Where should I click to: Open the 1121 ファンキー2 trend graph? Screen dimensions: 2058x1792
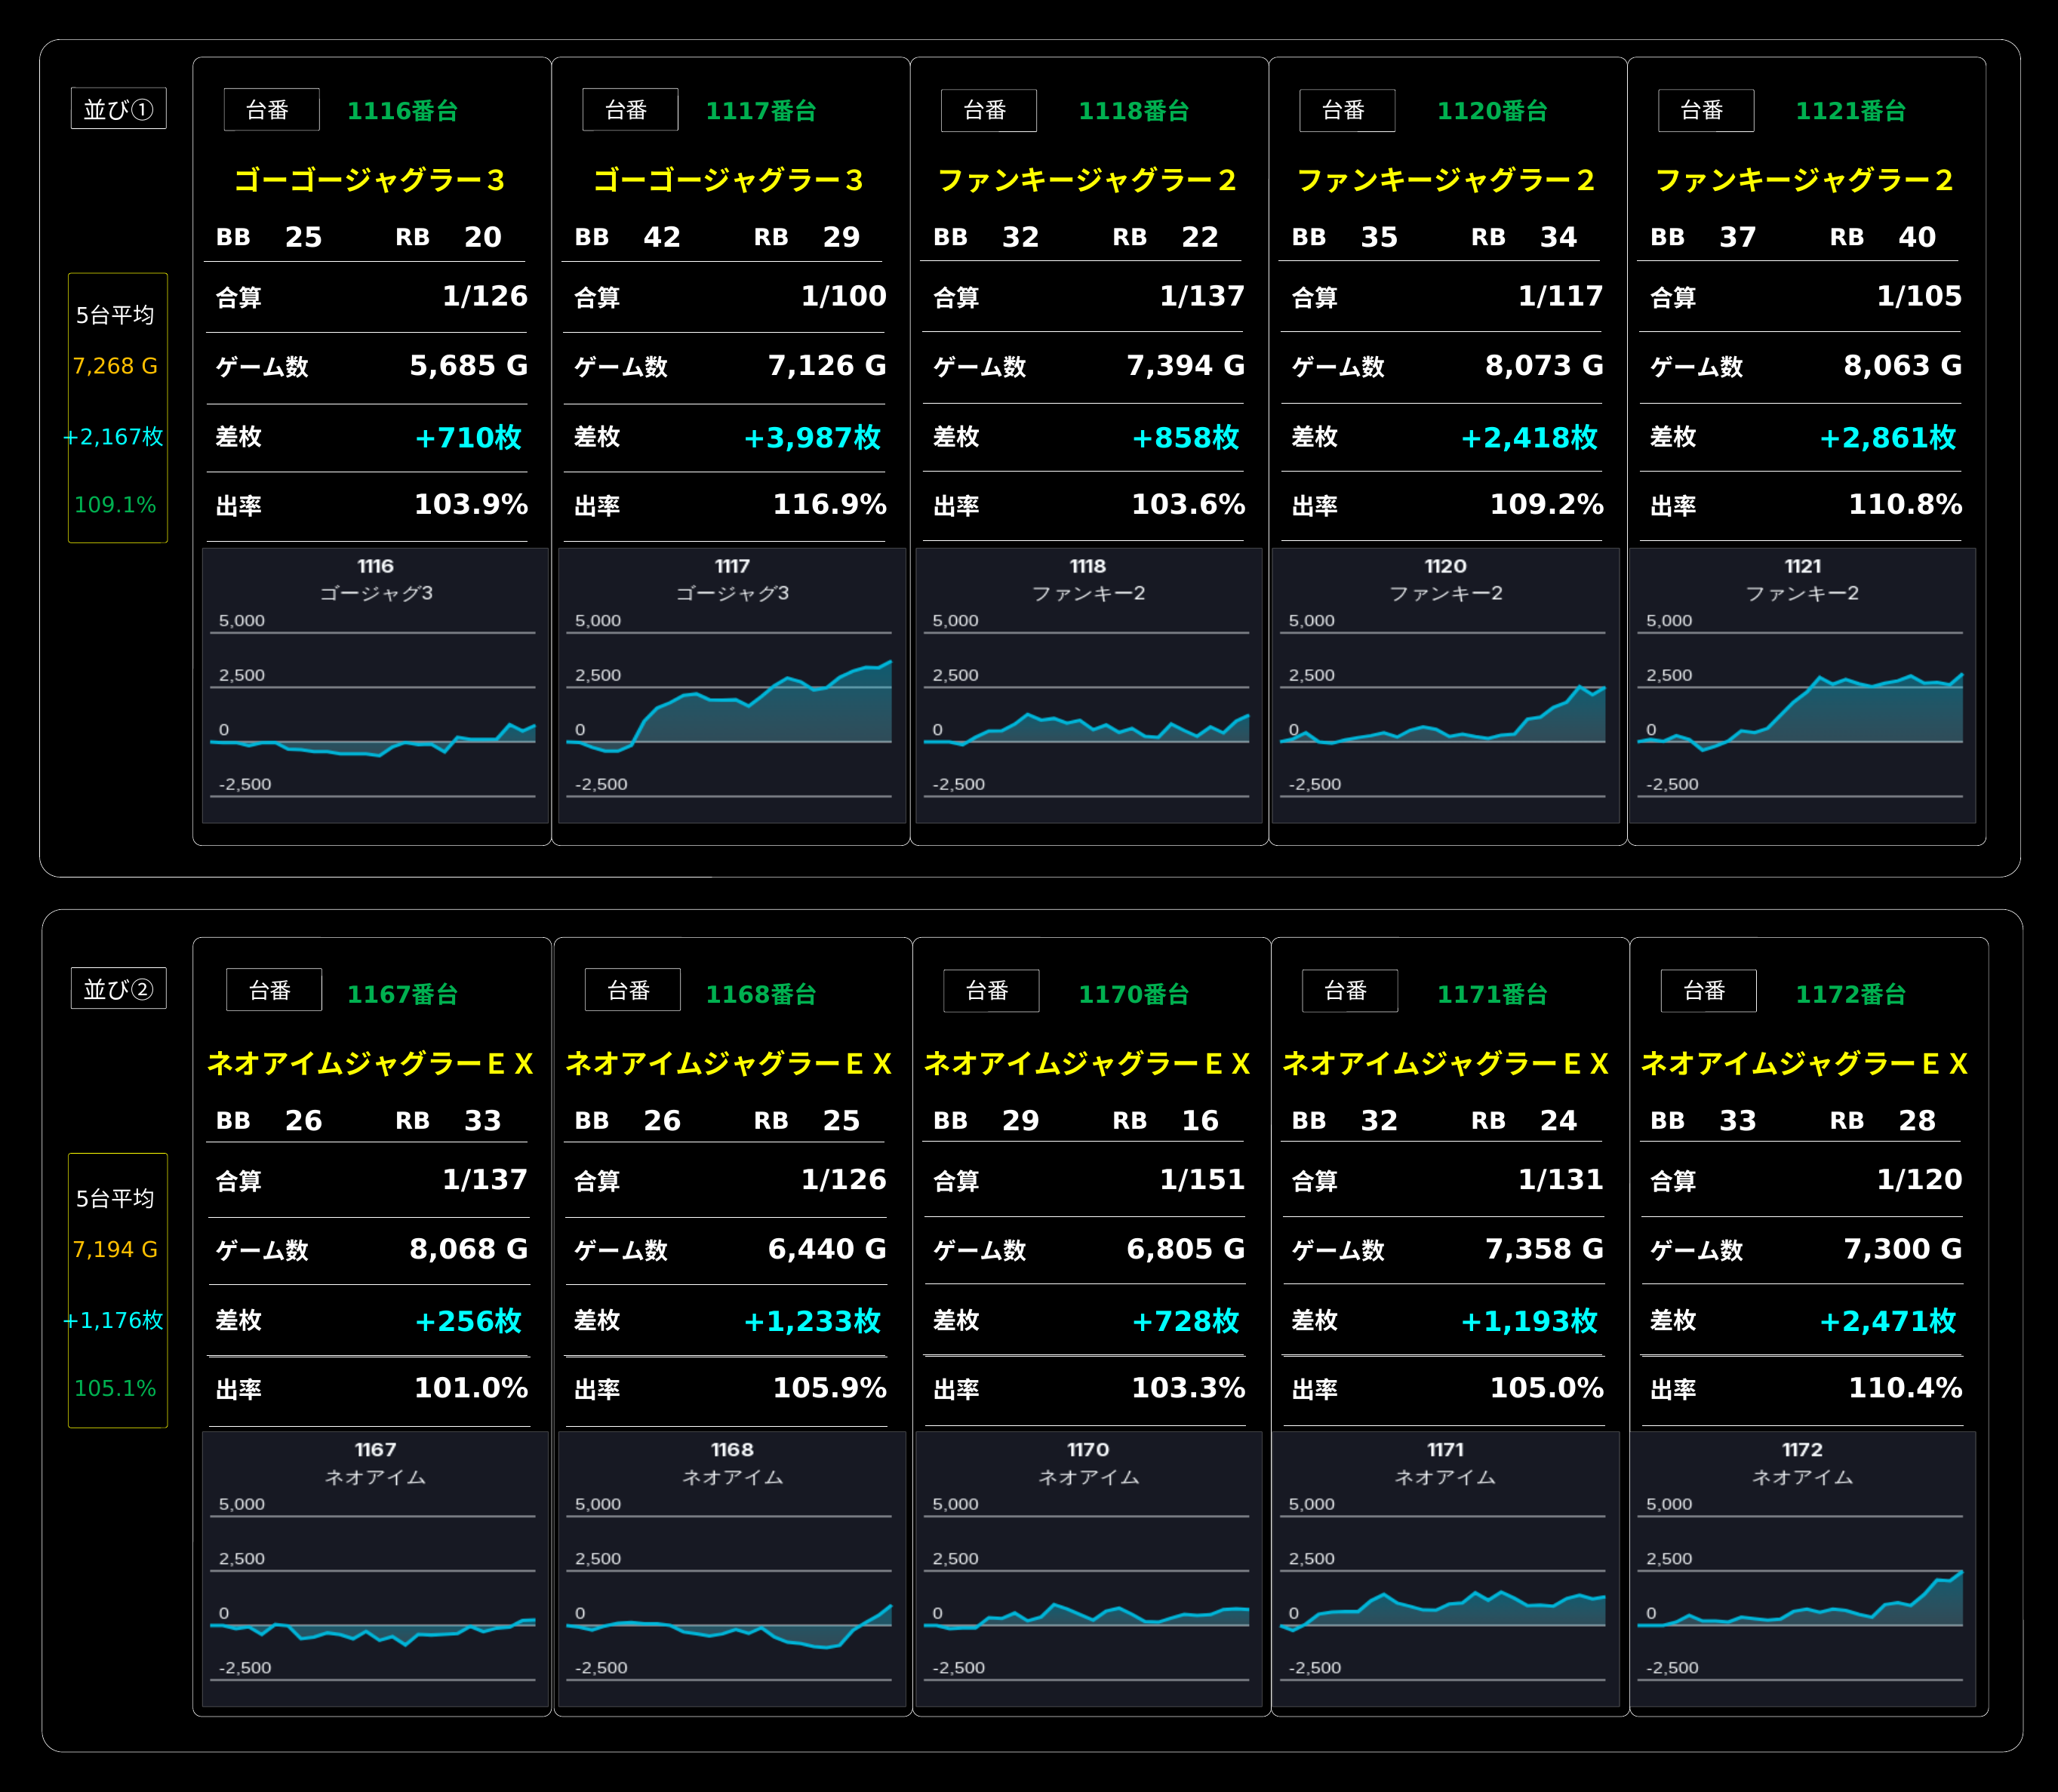(1803, 685)
